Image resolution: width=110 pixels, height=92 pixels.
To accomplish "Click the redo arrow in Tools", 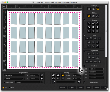I will 95,38.
